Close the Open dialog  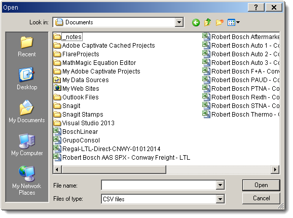point(274,8)
